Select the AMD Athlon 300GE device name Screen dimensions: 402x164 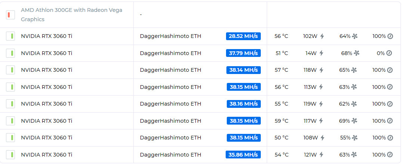click(x=71, y=15)
